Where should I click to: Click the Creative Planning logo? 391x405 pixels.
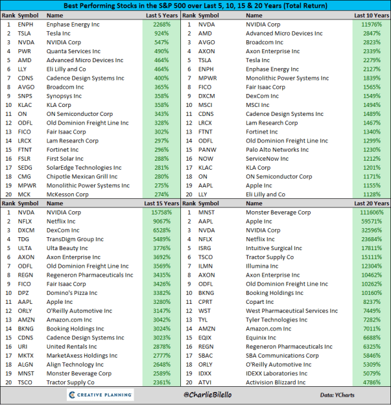coord(101,395)
